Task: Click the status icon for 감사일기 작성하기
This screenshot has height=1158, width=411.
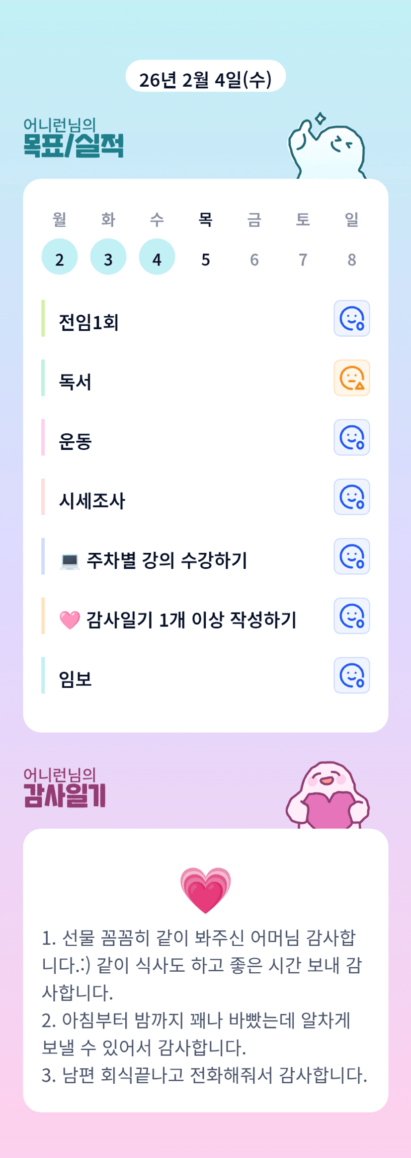Action: tap(351, 616)
